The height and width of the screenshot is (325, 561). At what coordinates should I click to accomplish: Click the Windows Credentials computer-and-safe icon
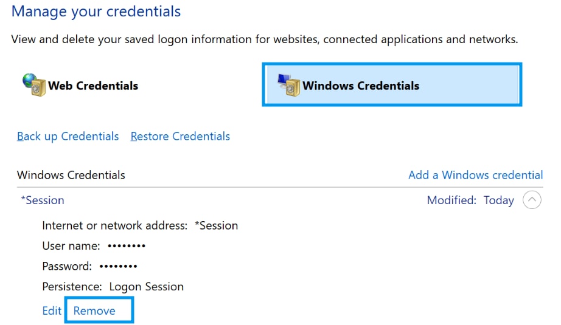(288, 84)
